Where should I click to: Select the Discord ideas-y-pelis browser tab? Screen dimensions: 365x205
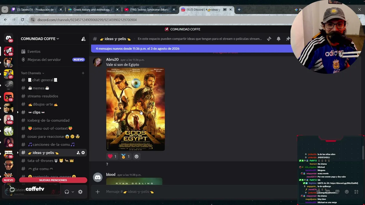(x=207, y=9)
